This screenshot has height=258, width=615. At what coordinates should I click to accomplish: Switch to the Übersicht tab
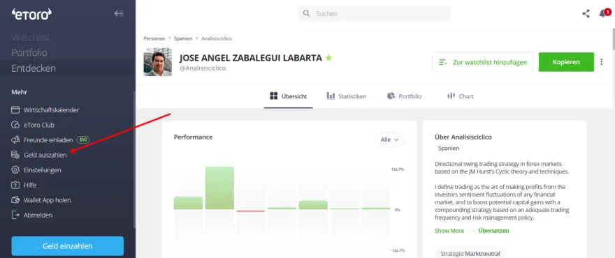[289, 96]
